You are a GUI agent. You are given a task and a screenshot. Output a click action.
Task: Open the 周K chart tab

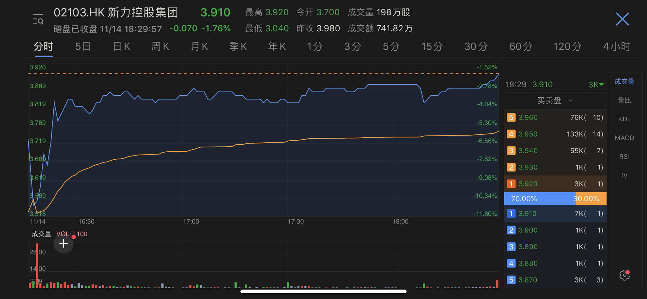click(x=160, y=47)
